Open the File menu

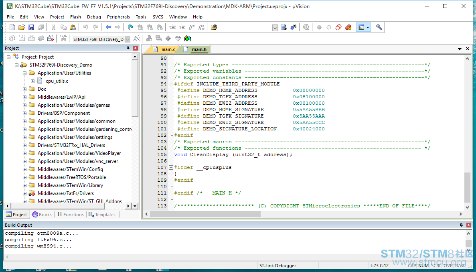pos(10,17)
